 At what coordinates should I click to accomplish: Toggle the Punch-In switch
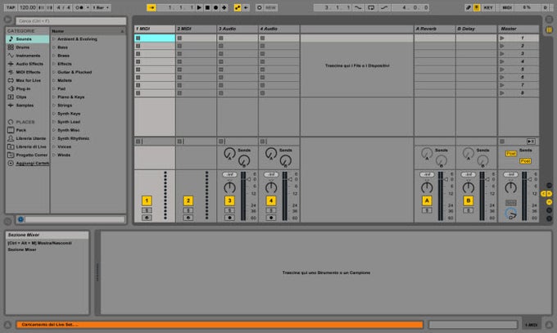tap(359, 7)
